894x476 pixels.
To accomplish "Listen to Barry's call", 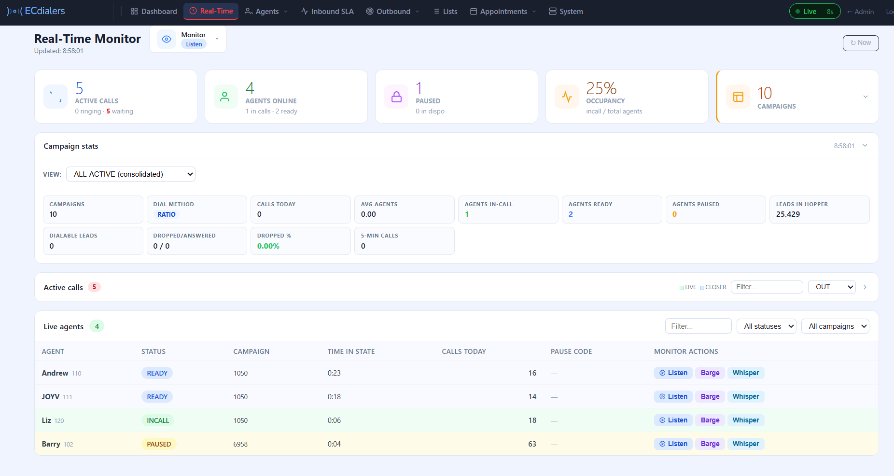I will tap(673, 444).
